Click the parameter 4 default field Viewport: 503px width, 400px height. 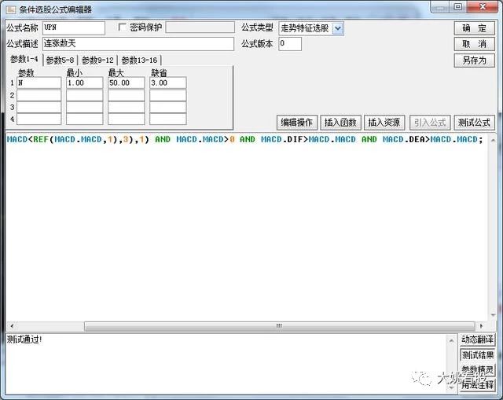coord(167,119)
